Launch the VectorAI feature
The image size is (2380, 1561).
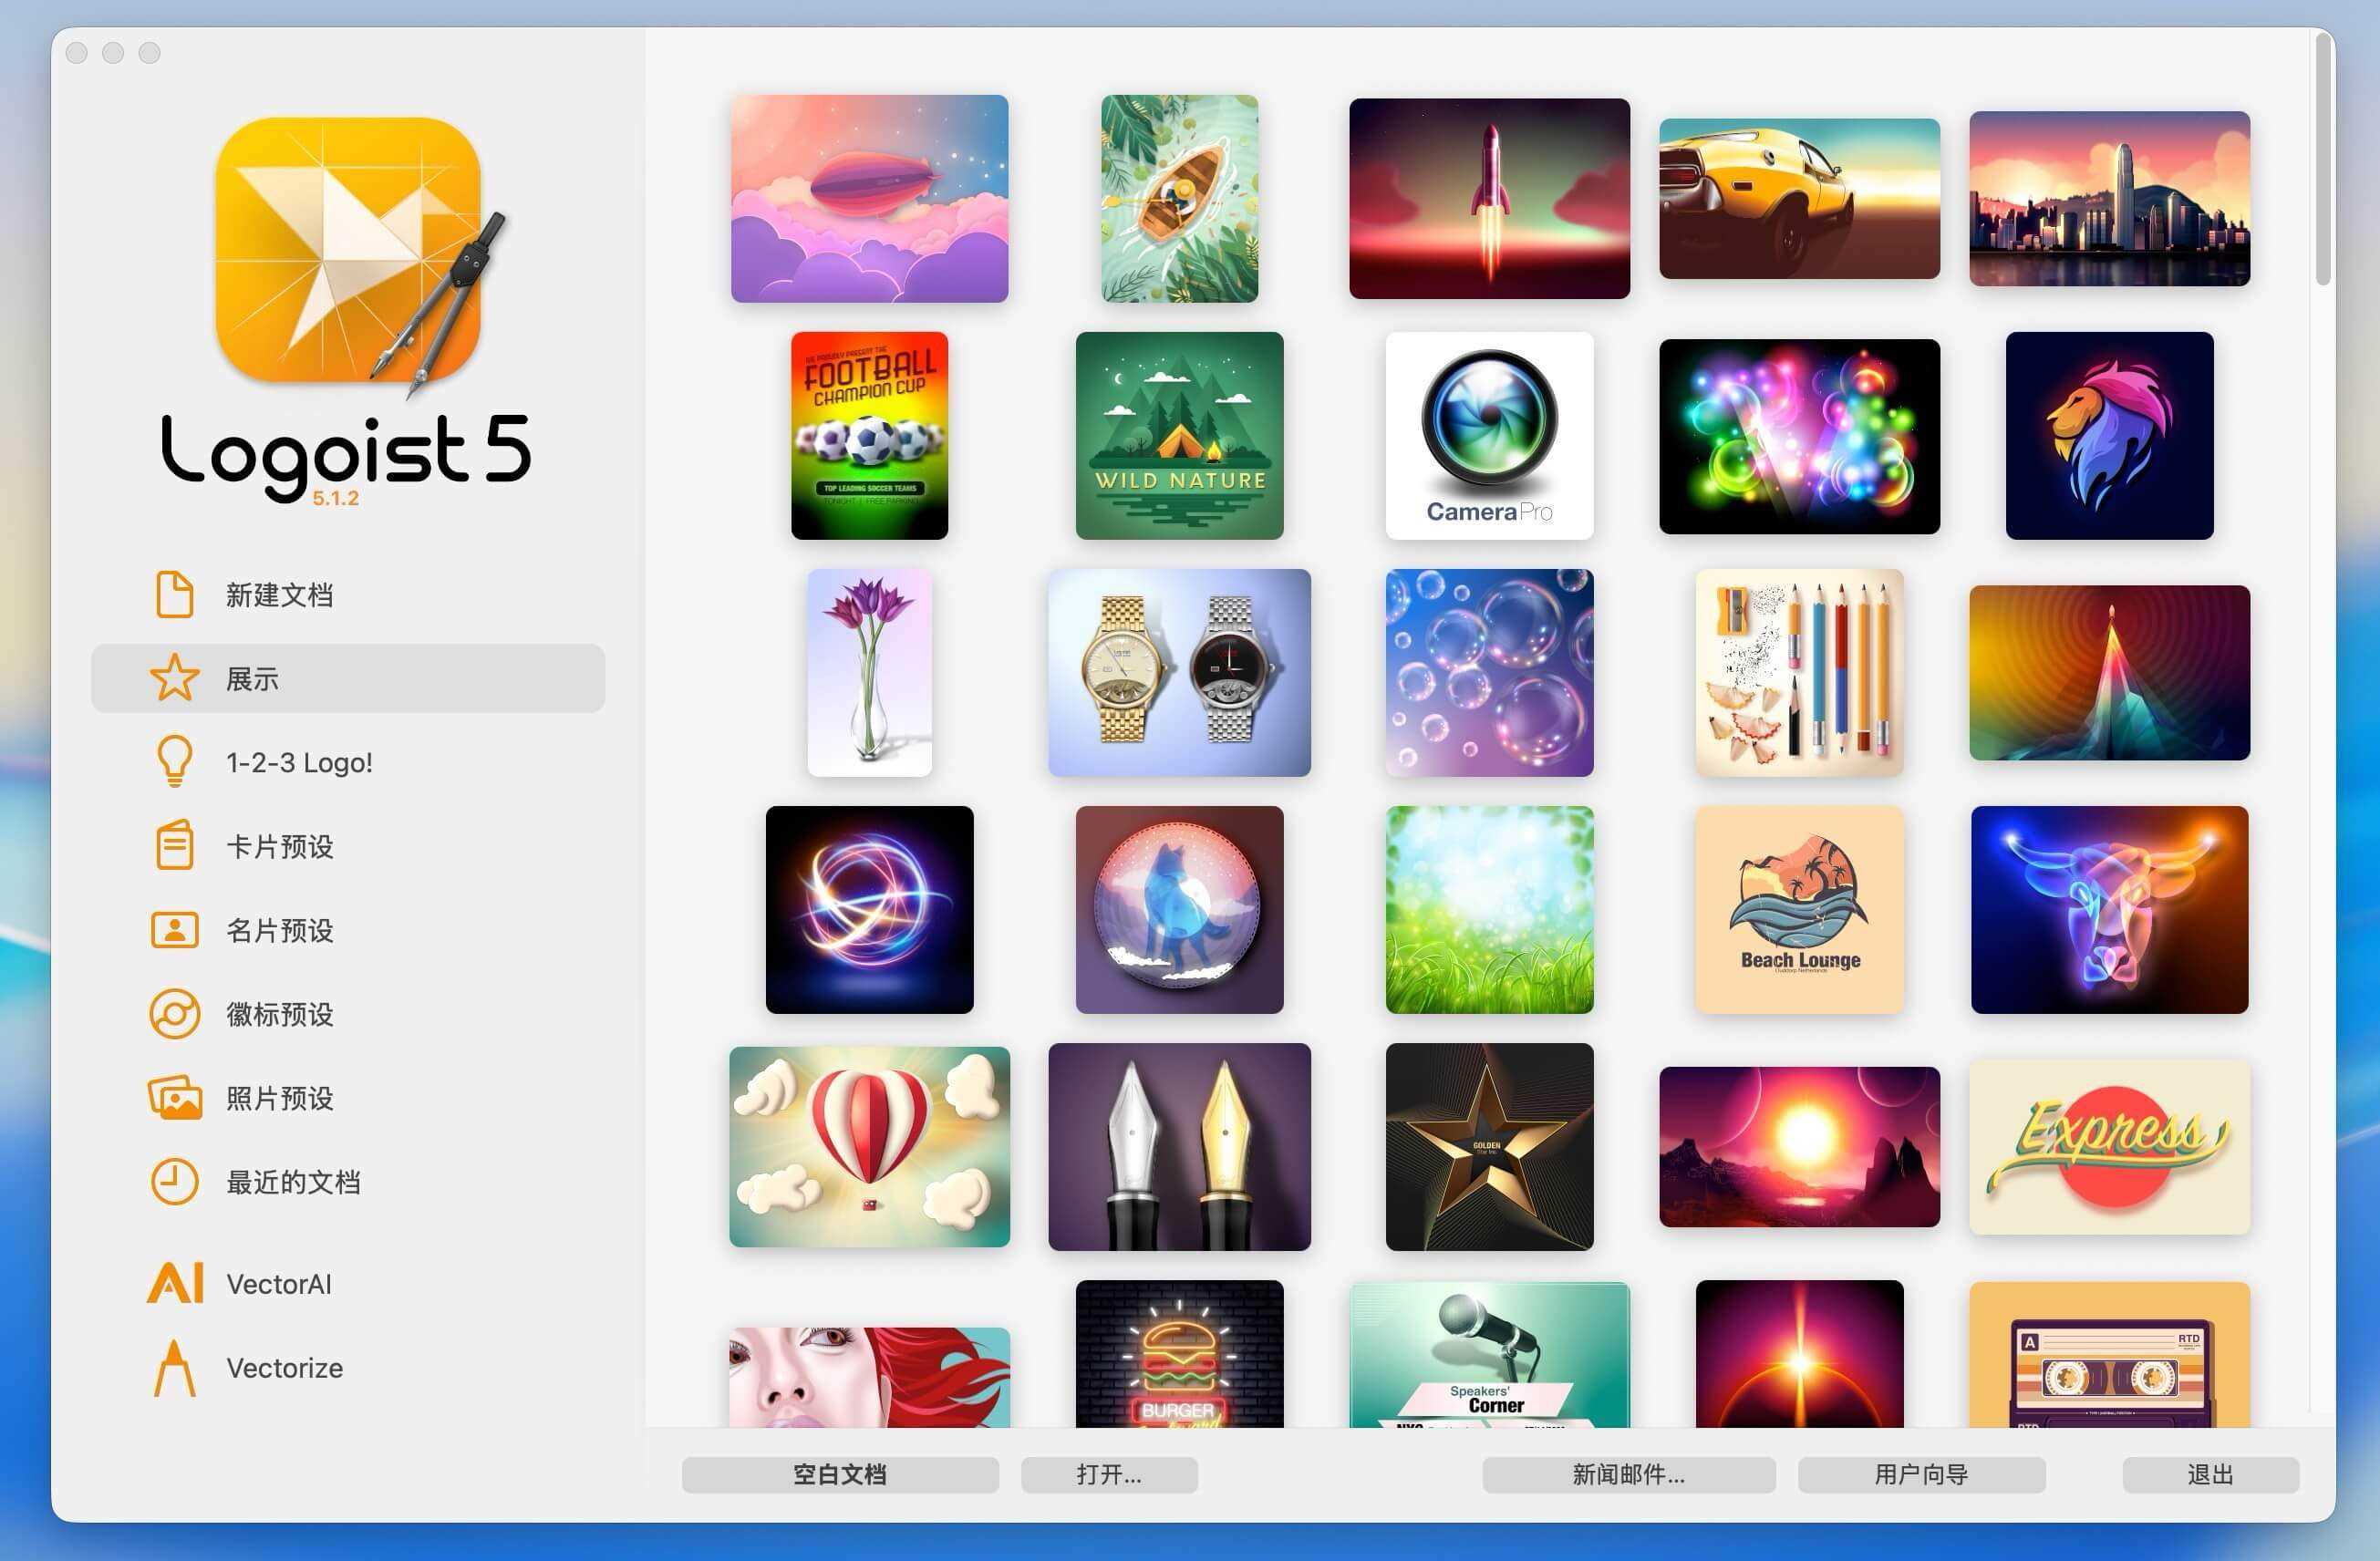tap(279, 1283)
